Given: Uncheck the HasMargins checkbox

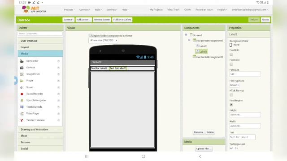Looking at the screenshot, I should [x=231, y=105].
